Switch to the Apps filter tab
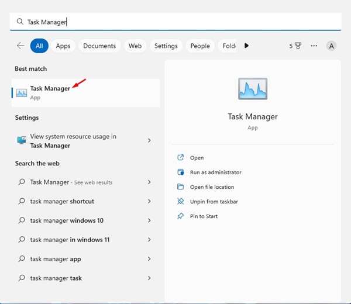Image resolution: width=351 pixels, height=304 pixels. point(63,46)
